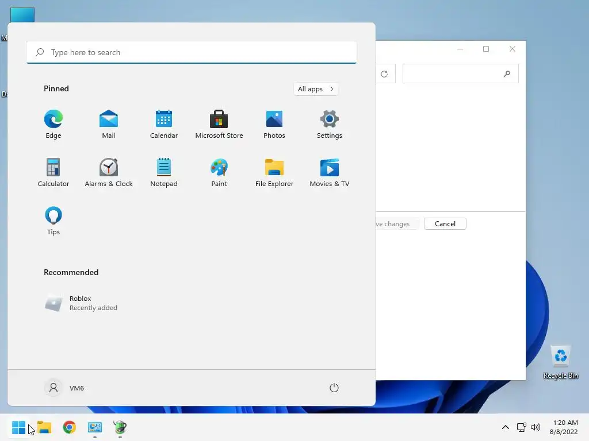Launch Alarms & Clock
The image size is (589, 441).
pyautogui.click(x=109, y=172)
